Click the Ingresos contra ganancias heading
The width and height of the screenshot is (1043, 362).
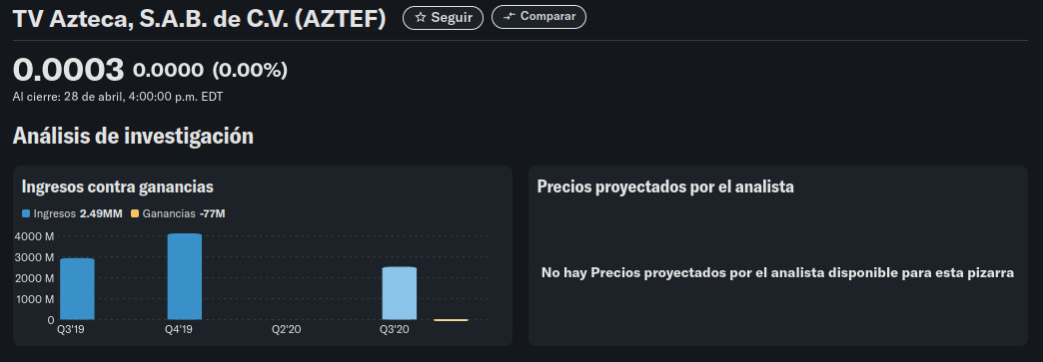point(118,186)
